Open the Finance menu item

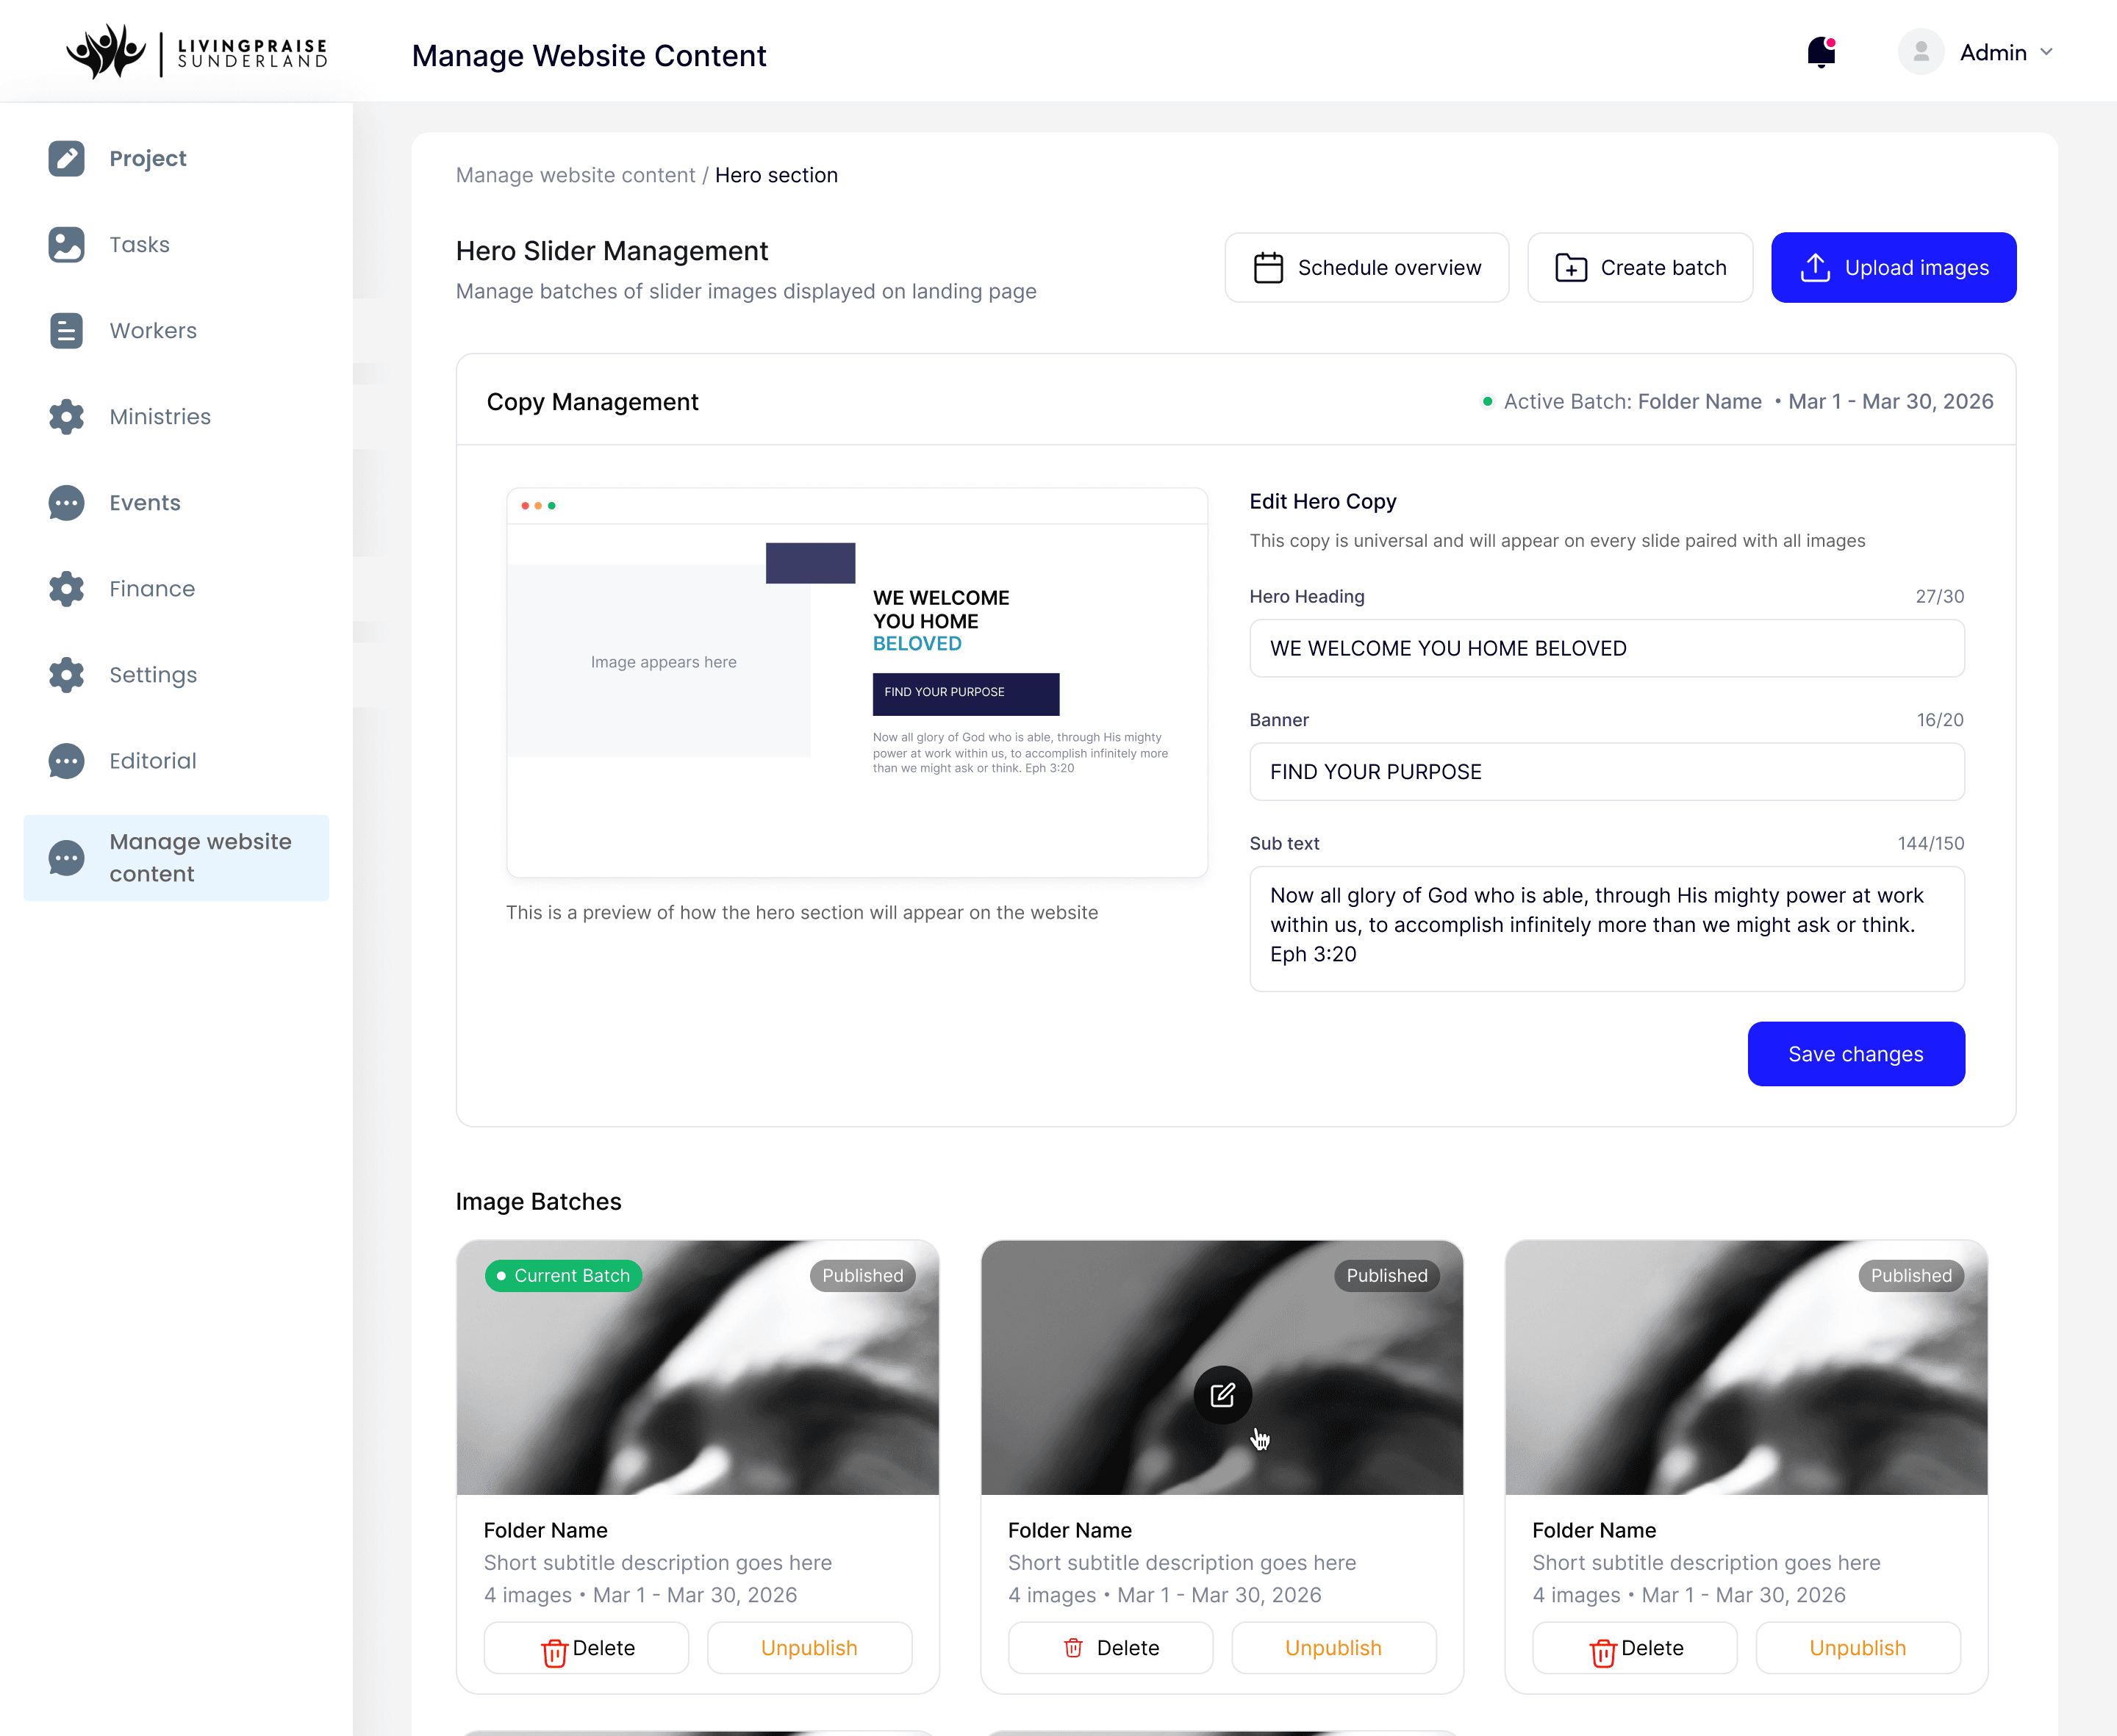[x=152, y=588]
